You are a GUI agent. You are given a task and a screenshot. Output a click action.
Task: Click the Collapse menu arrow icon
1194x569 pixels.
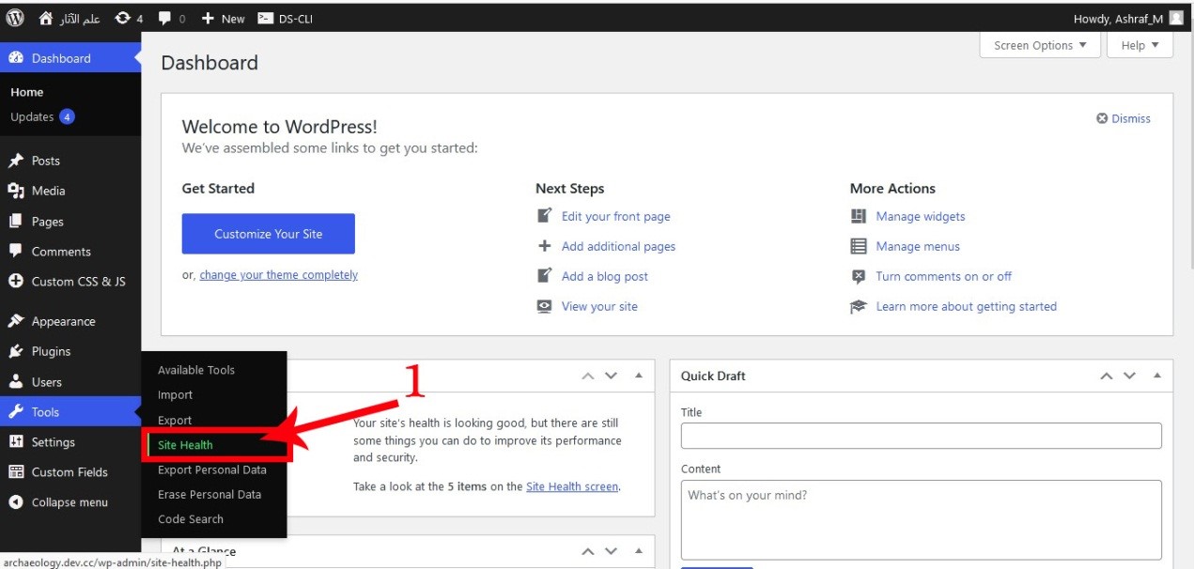[16, 502]
